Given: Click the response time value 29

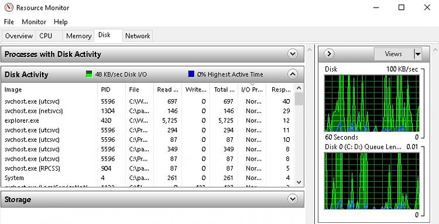Looking at the screenshot, I should [286, 111].
